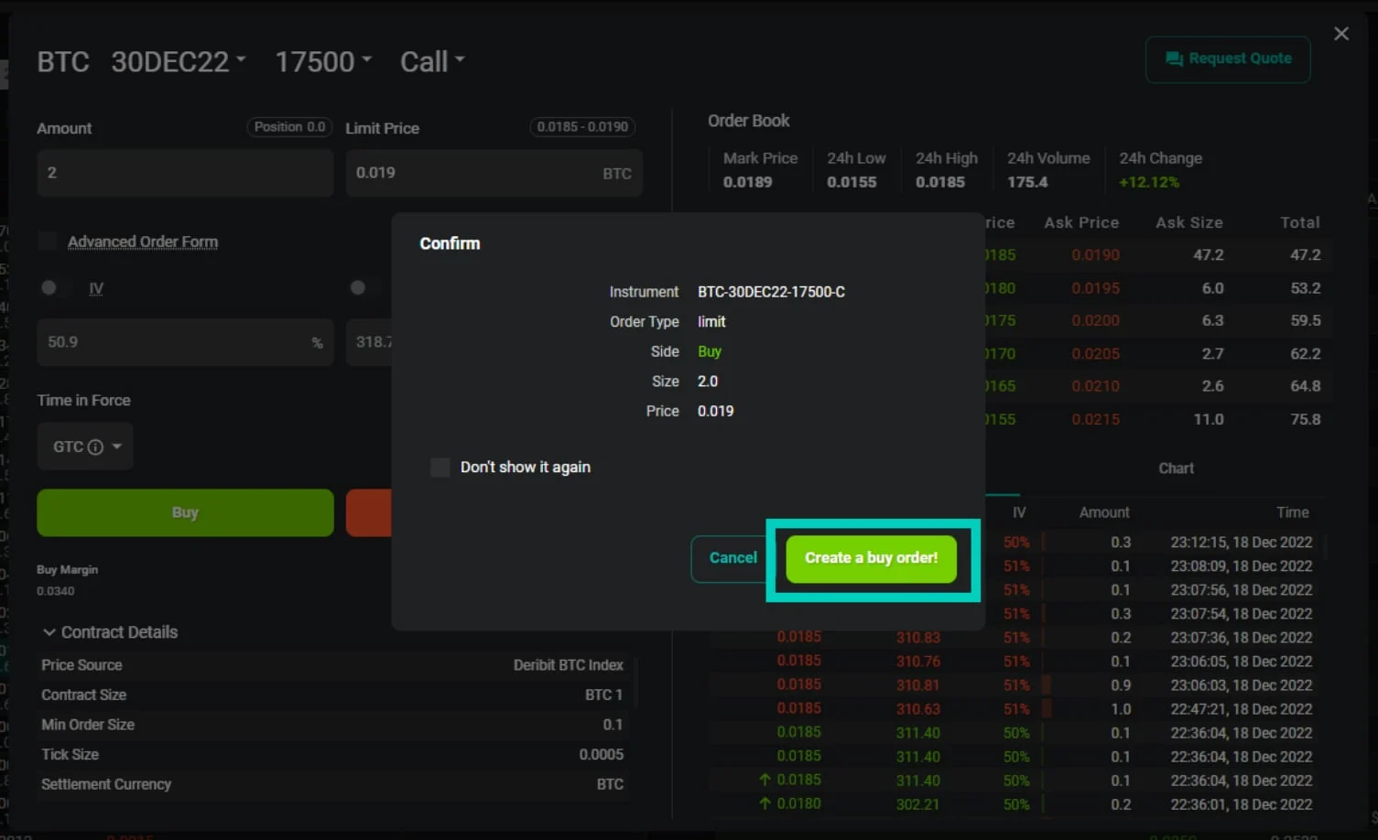Click the trade at 23:12:15, 18 Dec 2022

click(x=1241, y=543)
